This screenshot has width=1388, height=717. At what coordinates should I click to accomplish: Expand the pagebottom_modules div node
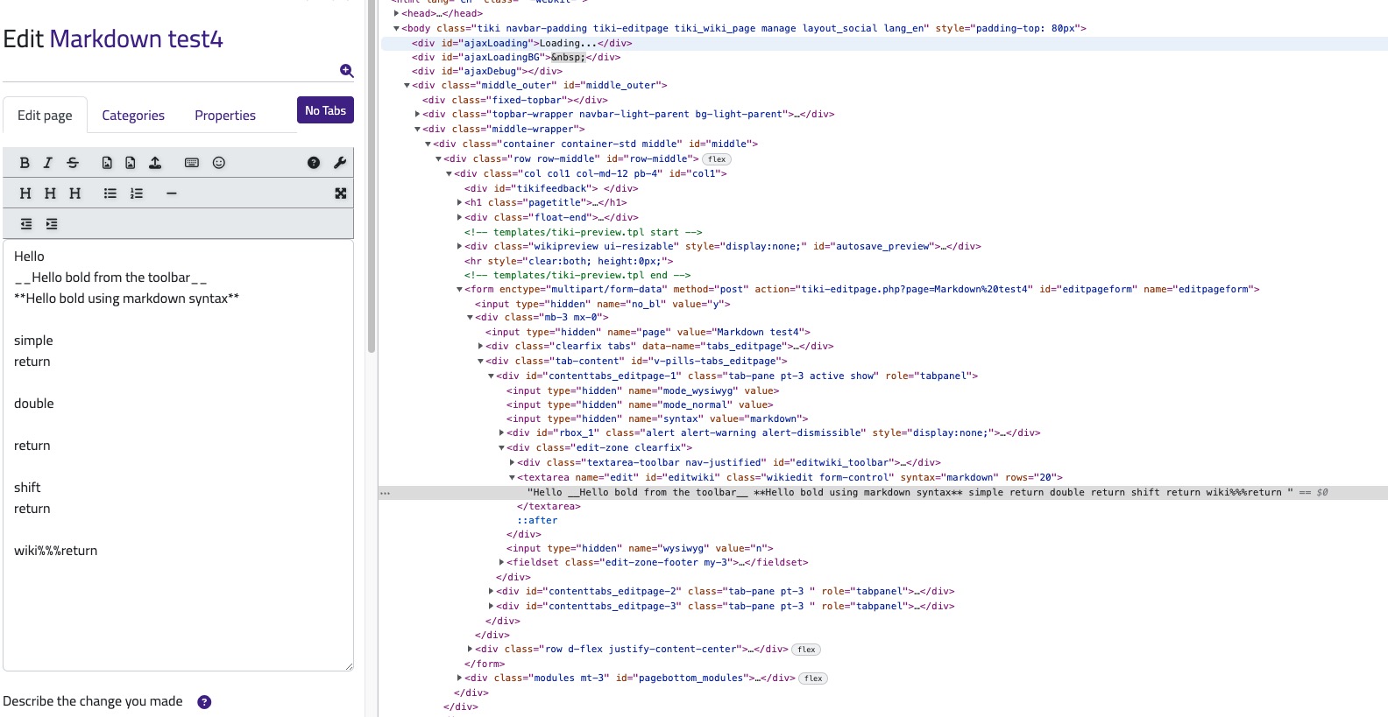click(x=459, y=678)
